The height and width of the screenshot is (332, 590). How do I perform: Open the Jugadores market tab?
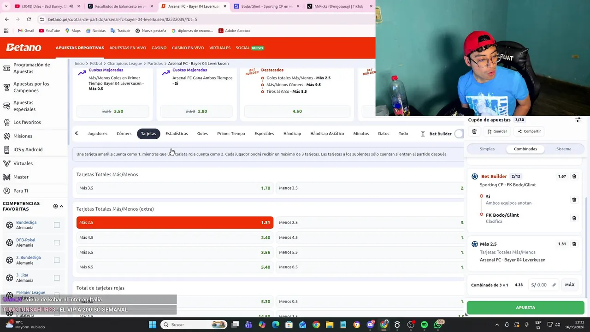[97, 134]
